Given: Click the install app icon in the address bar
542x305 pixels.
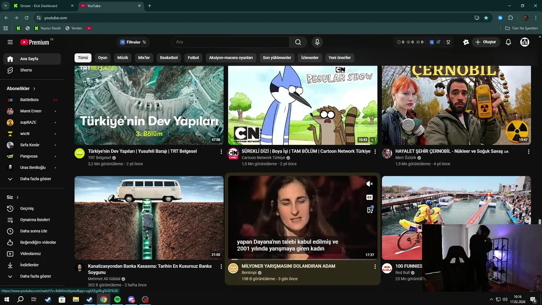Looking at the screenshot, I should 477,18.
